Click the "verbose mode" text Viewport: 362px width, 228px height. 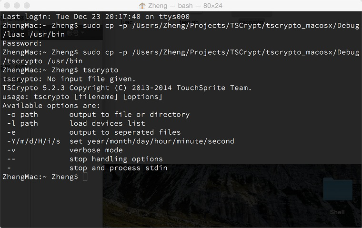96,150
